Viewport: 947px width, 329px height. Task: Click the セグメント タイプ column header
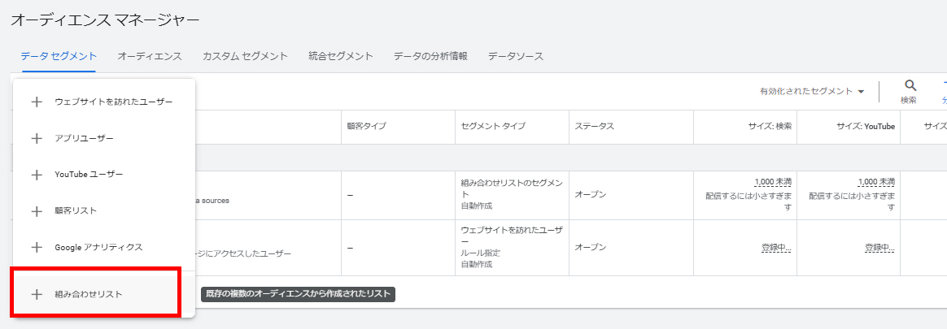click(x=493, y=127)
